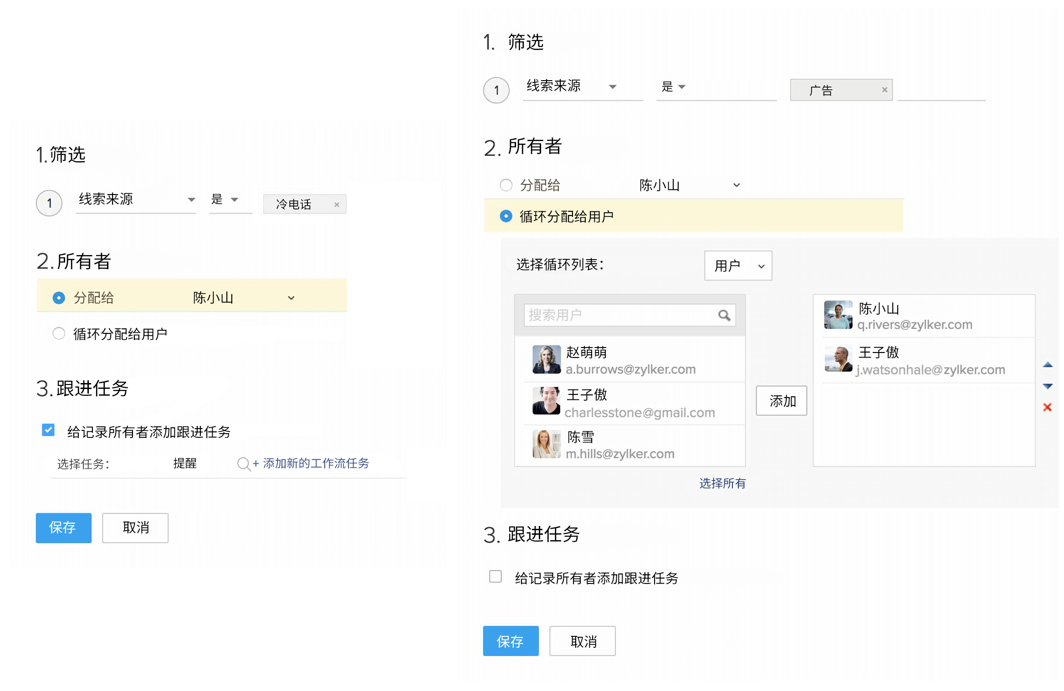Click the search magnifier in the user search box
Image resolution: width=1064 pixels, height=691 pixels.
[724, 315]
